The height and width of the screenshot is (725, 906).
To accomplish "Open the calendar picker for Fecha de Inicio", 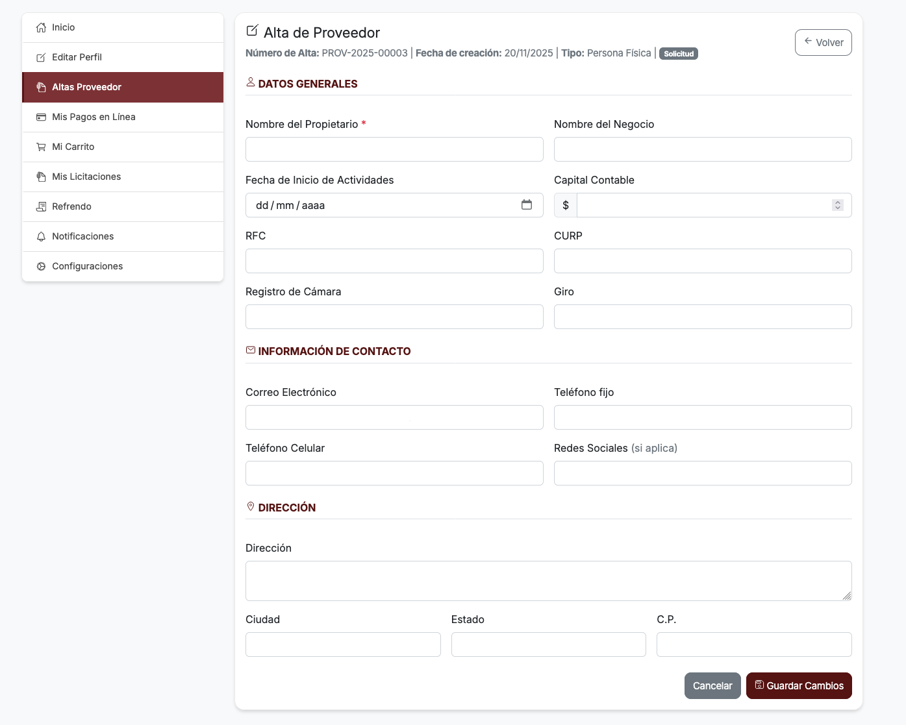I will point(527,204).
